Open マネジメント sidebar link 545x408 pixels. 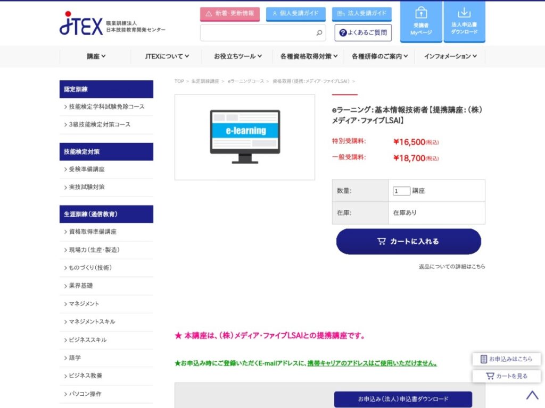(x=106, y=304)
